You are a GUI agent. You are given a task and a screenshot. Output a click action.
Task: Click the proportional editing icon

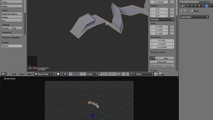click(x=123, y=74)
